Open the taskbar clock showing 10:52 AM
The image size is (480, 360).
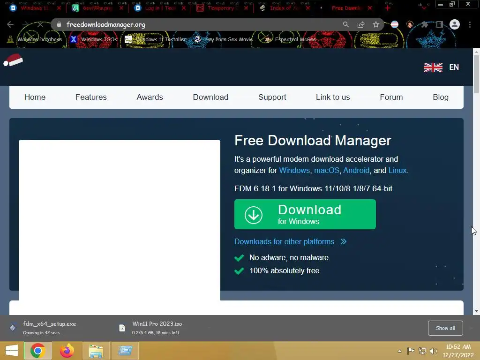458,351
